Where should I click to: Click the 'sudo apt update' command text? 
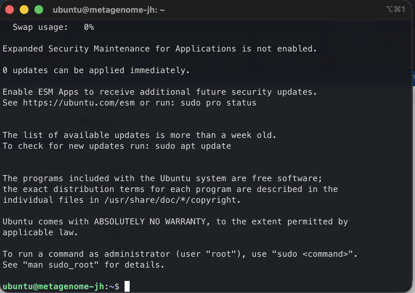point(193,146)
